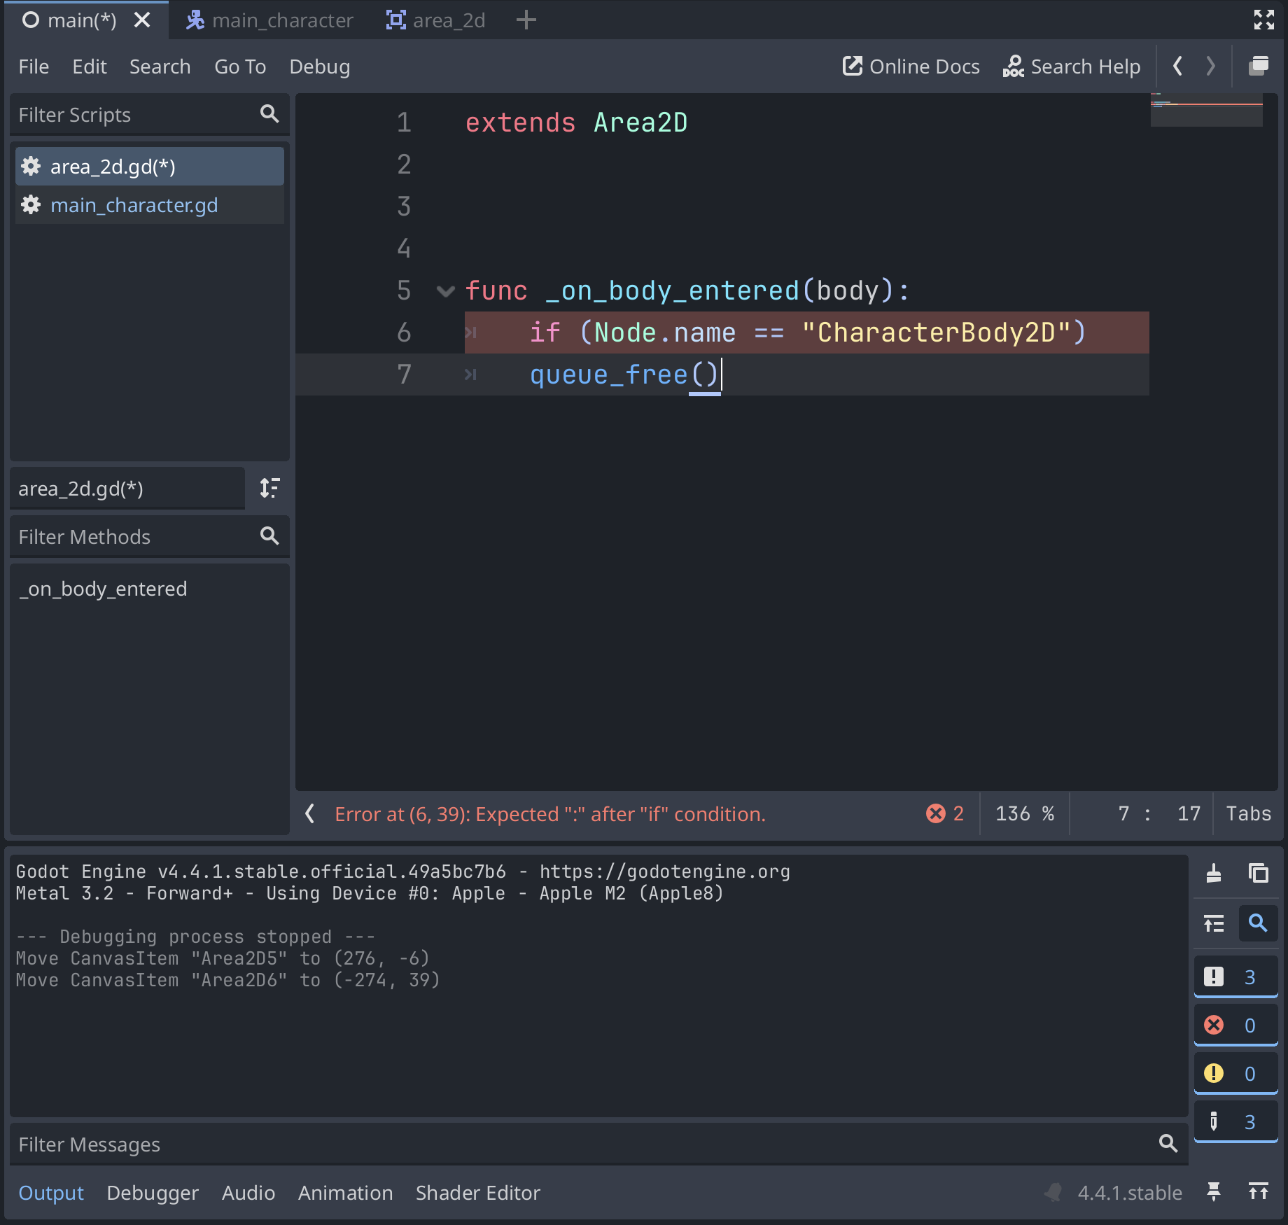Toggle editor messages filter showing 3
1288x1225 pixels.
click(x=1235, y=1121)
